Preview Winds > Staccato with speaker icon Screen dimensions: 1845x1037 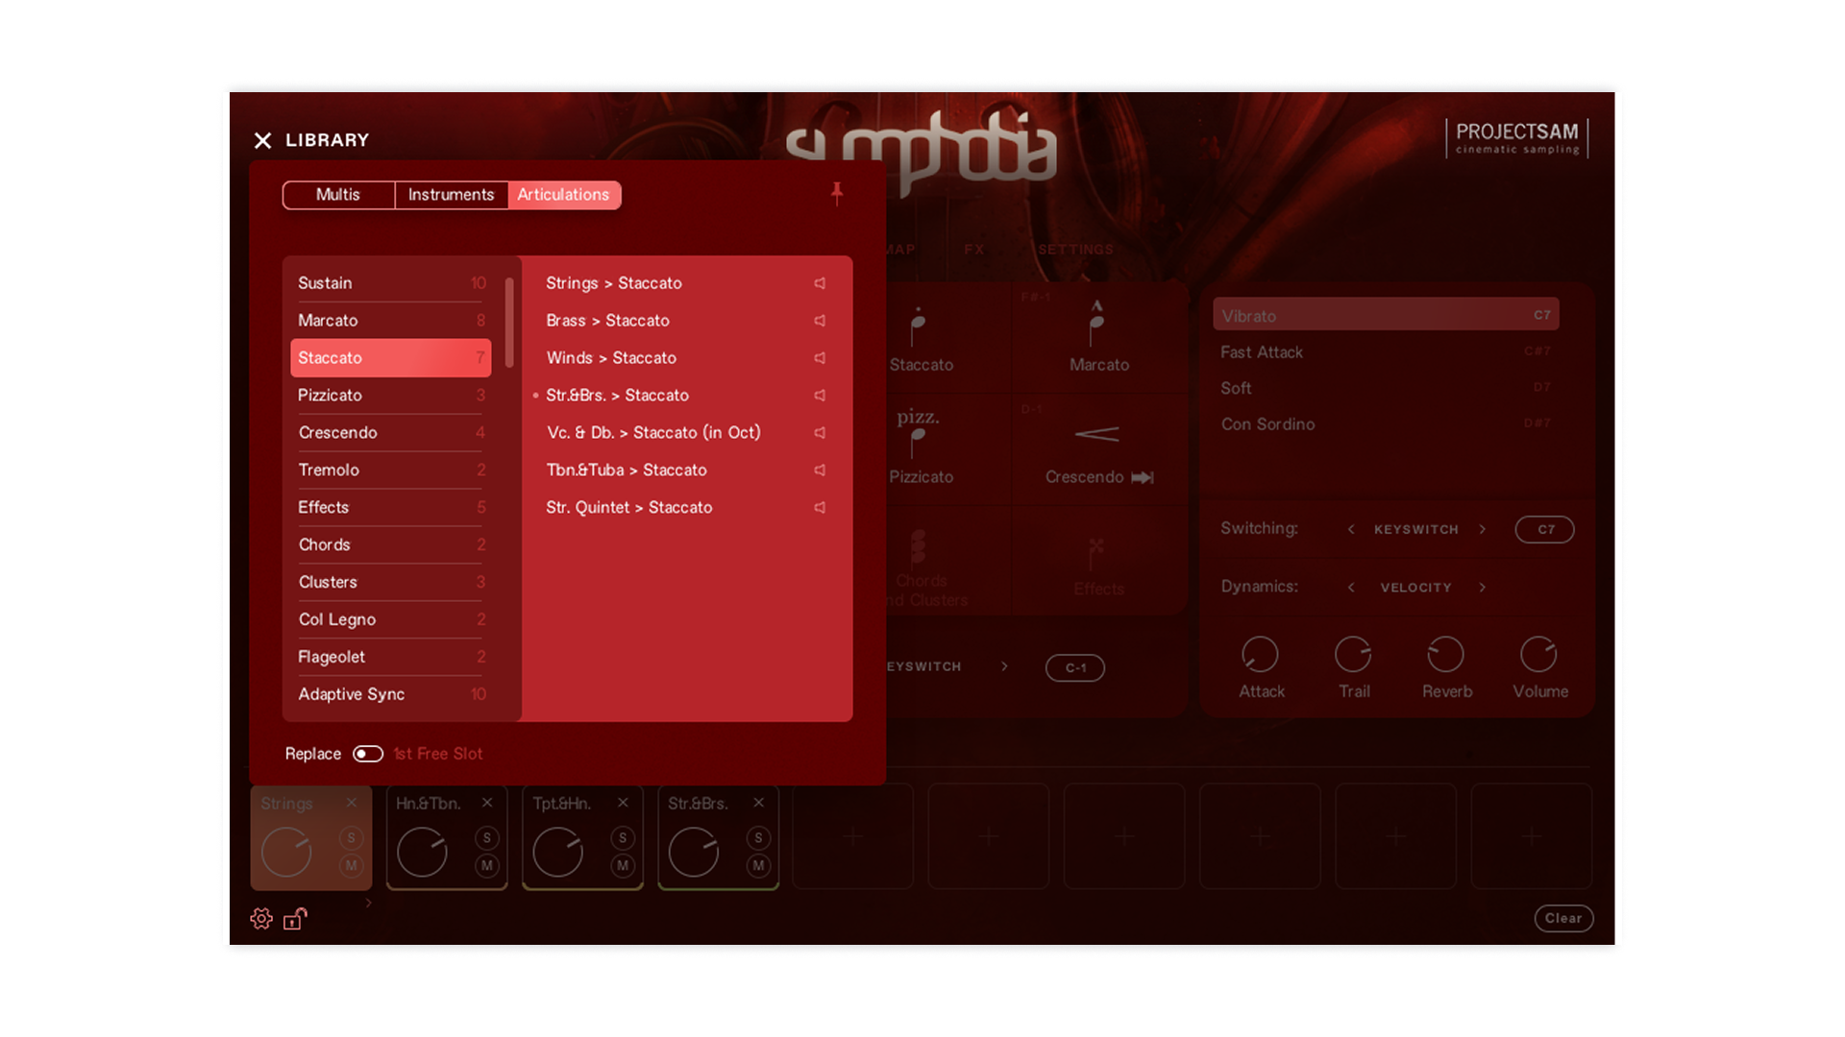pyautogui.click(x=820, y=358)
